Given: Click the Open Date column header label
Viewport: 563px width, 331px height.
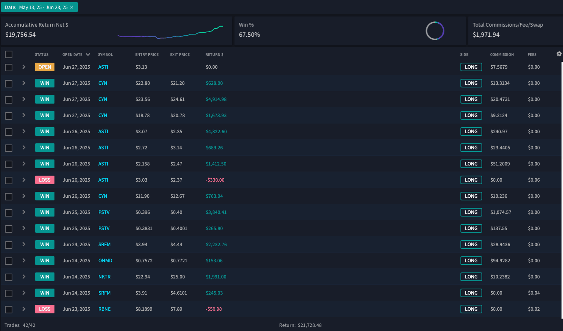Looking at the screenshot, I should pos(72,55).
